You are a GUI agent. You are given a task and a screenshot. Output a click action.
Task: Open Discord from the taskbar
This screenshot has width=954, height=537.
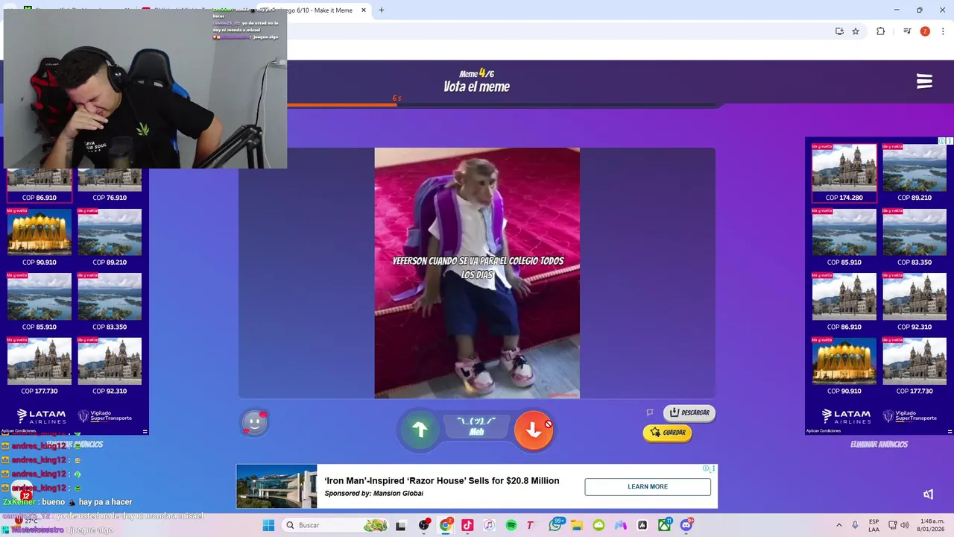click(x=686, y=525)
